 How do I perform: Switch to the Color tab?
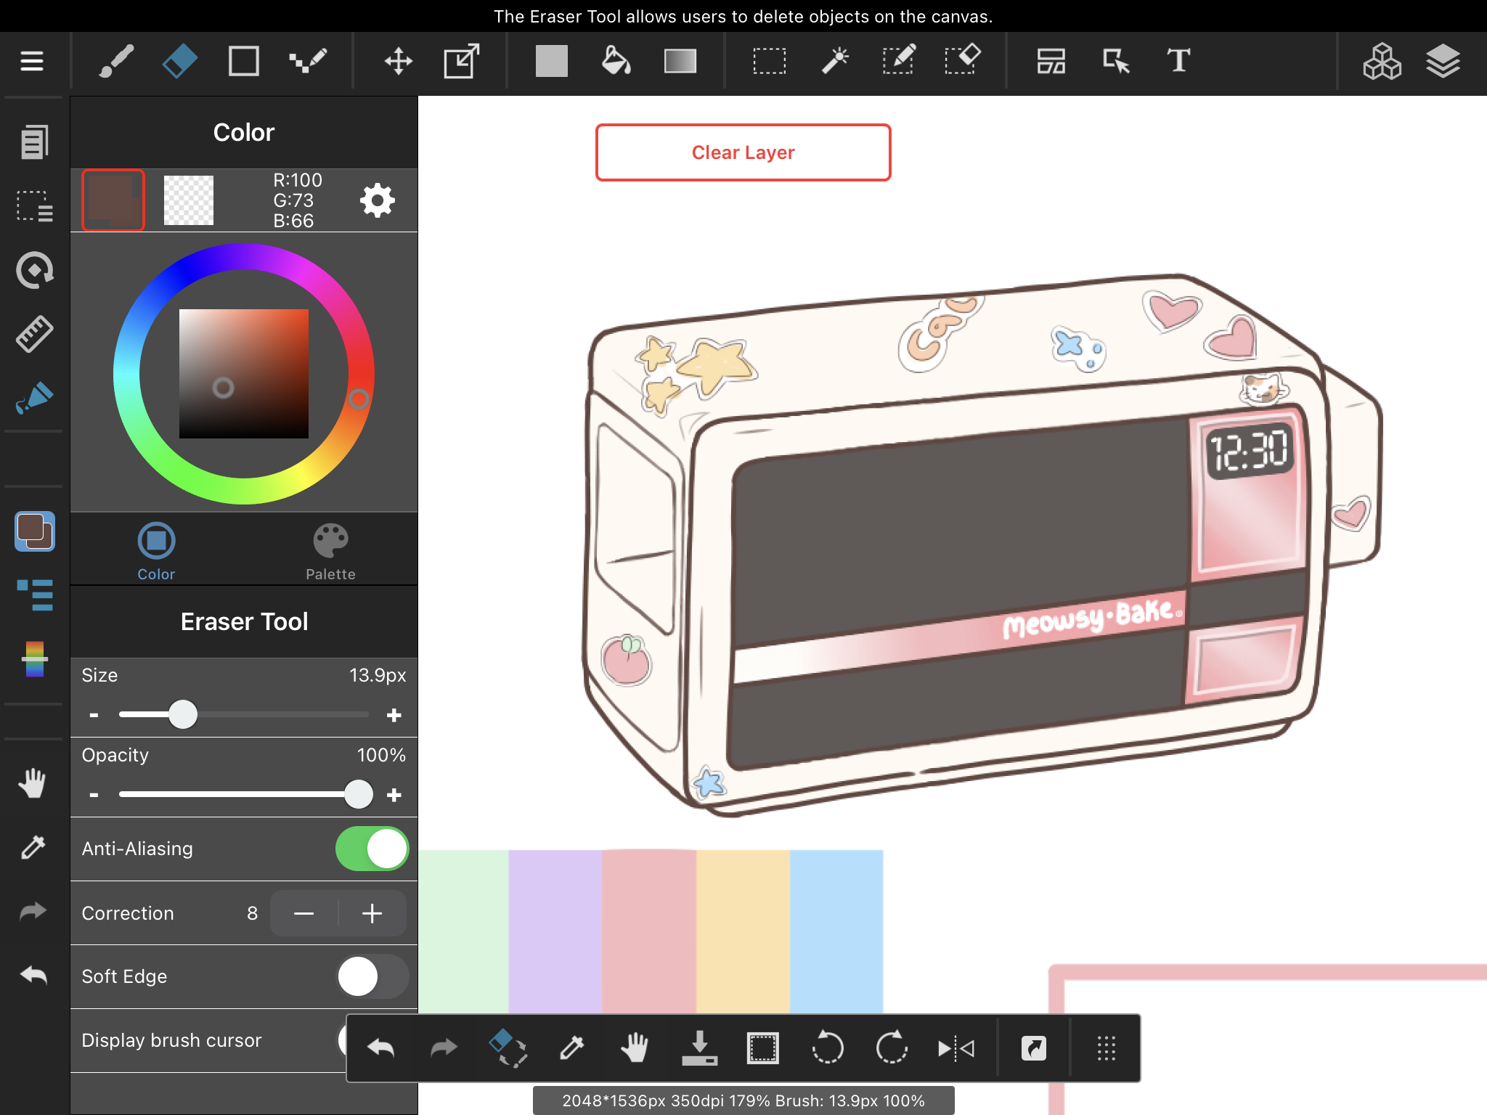(x=156, y=551)
